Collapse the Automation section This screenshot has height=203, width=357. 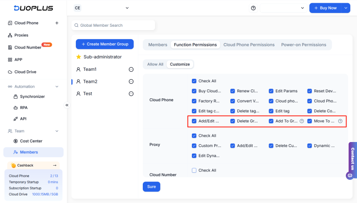[x=57, y=86]
